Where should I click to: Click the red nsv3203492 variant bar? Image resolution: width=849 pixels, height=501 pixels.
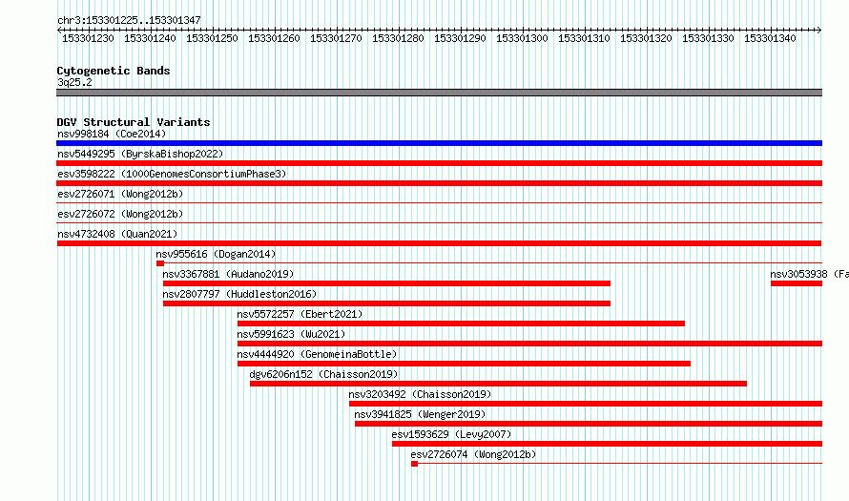click(x=586, y=404)
